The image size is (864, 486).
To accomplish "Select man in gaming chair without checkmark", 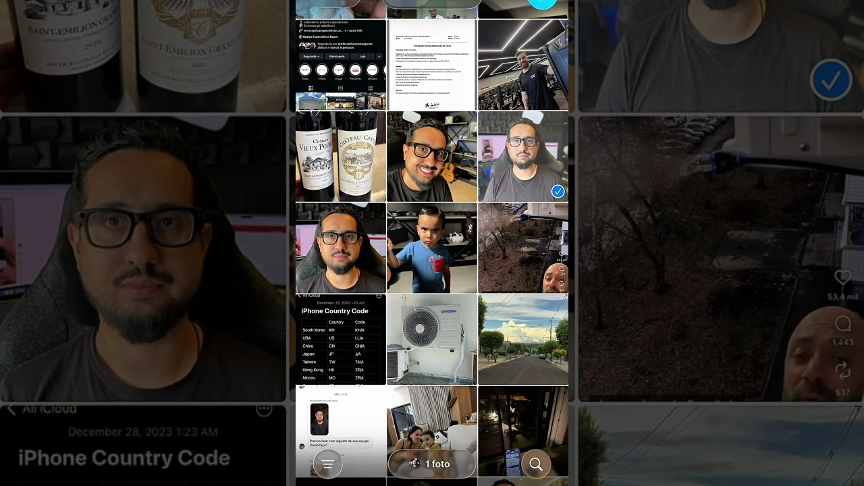I will pos(341,248).
